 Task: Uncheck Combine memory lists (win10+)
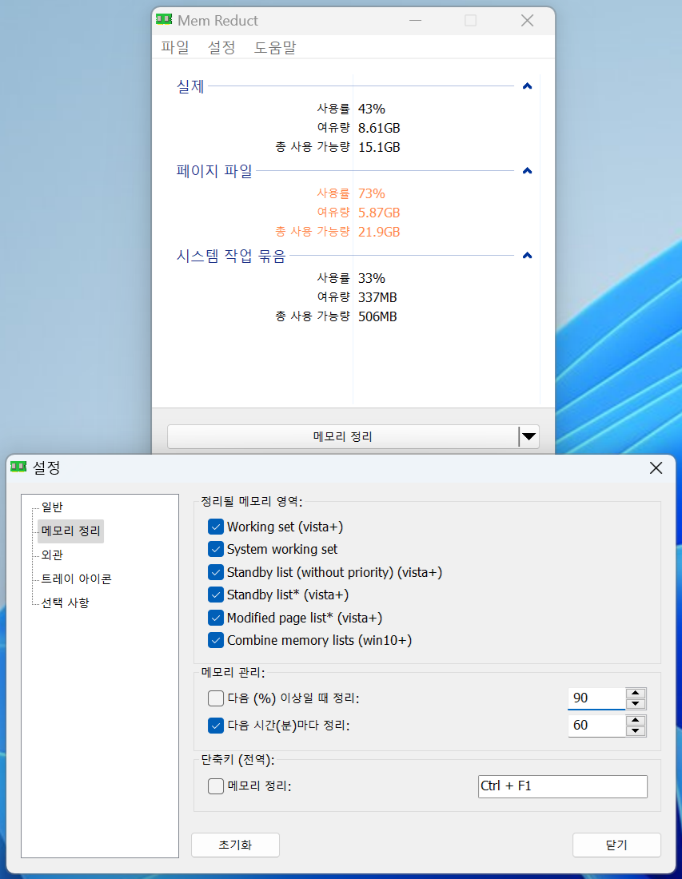[x=216, y=640]
